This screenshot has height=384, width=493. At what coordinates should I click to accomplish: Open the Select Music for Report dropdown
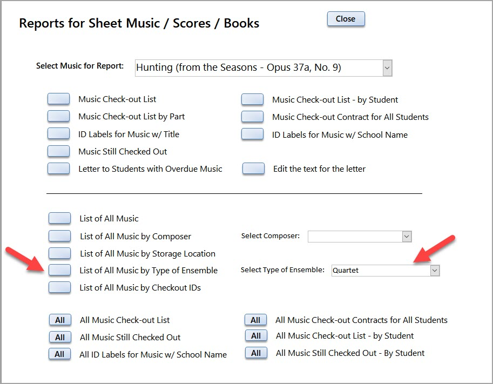pyautogui.click(x=387, y=68)
